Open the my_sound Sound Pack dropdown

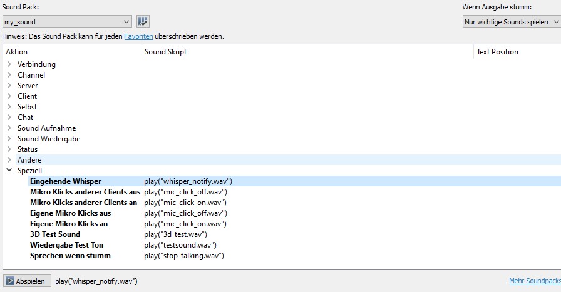coord(66,22)
